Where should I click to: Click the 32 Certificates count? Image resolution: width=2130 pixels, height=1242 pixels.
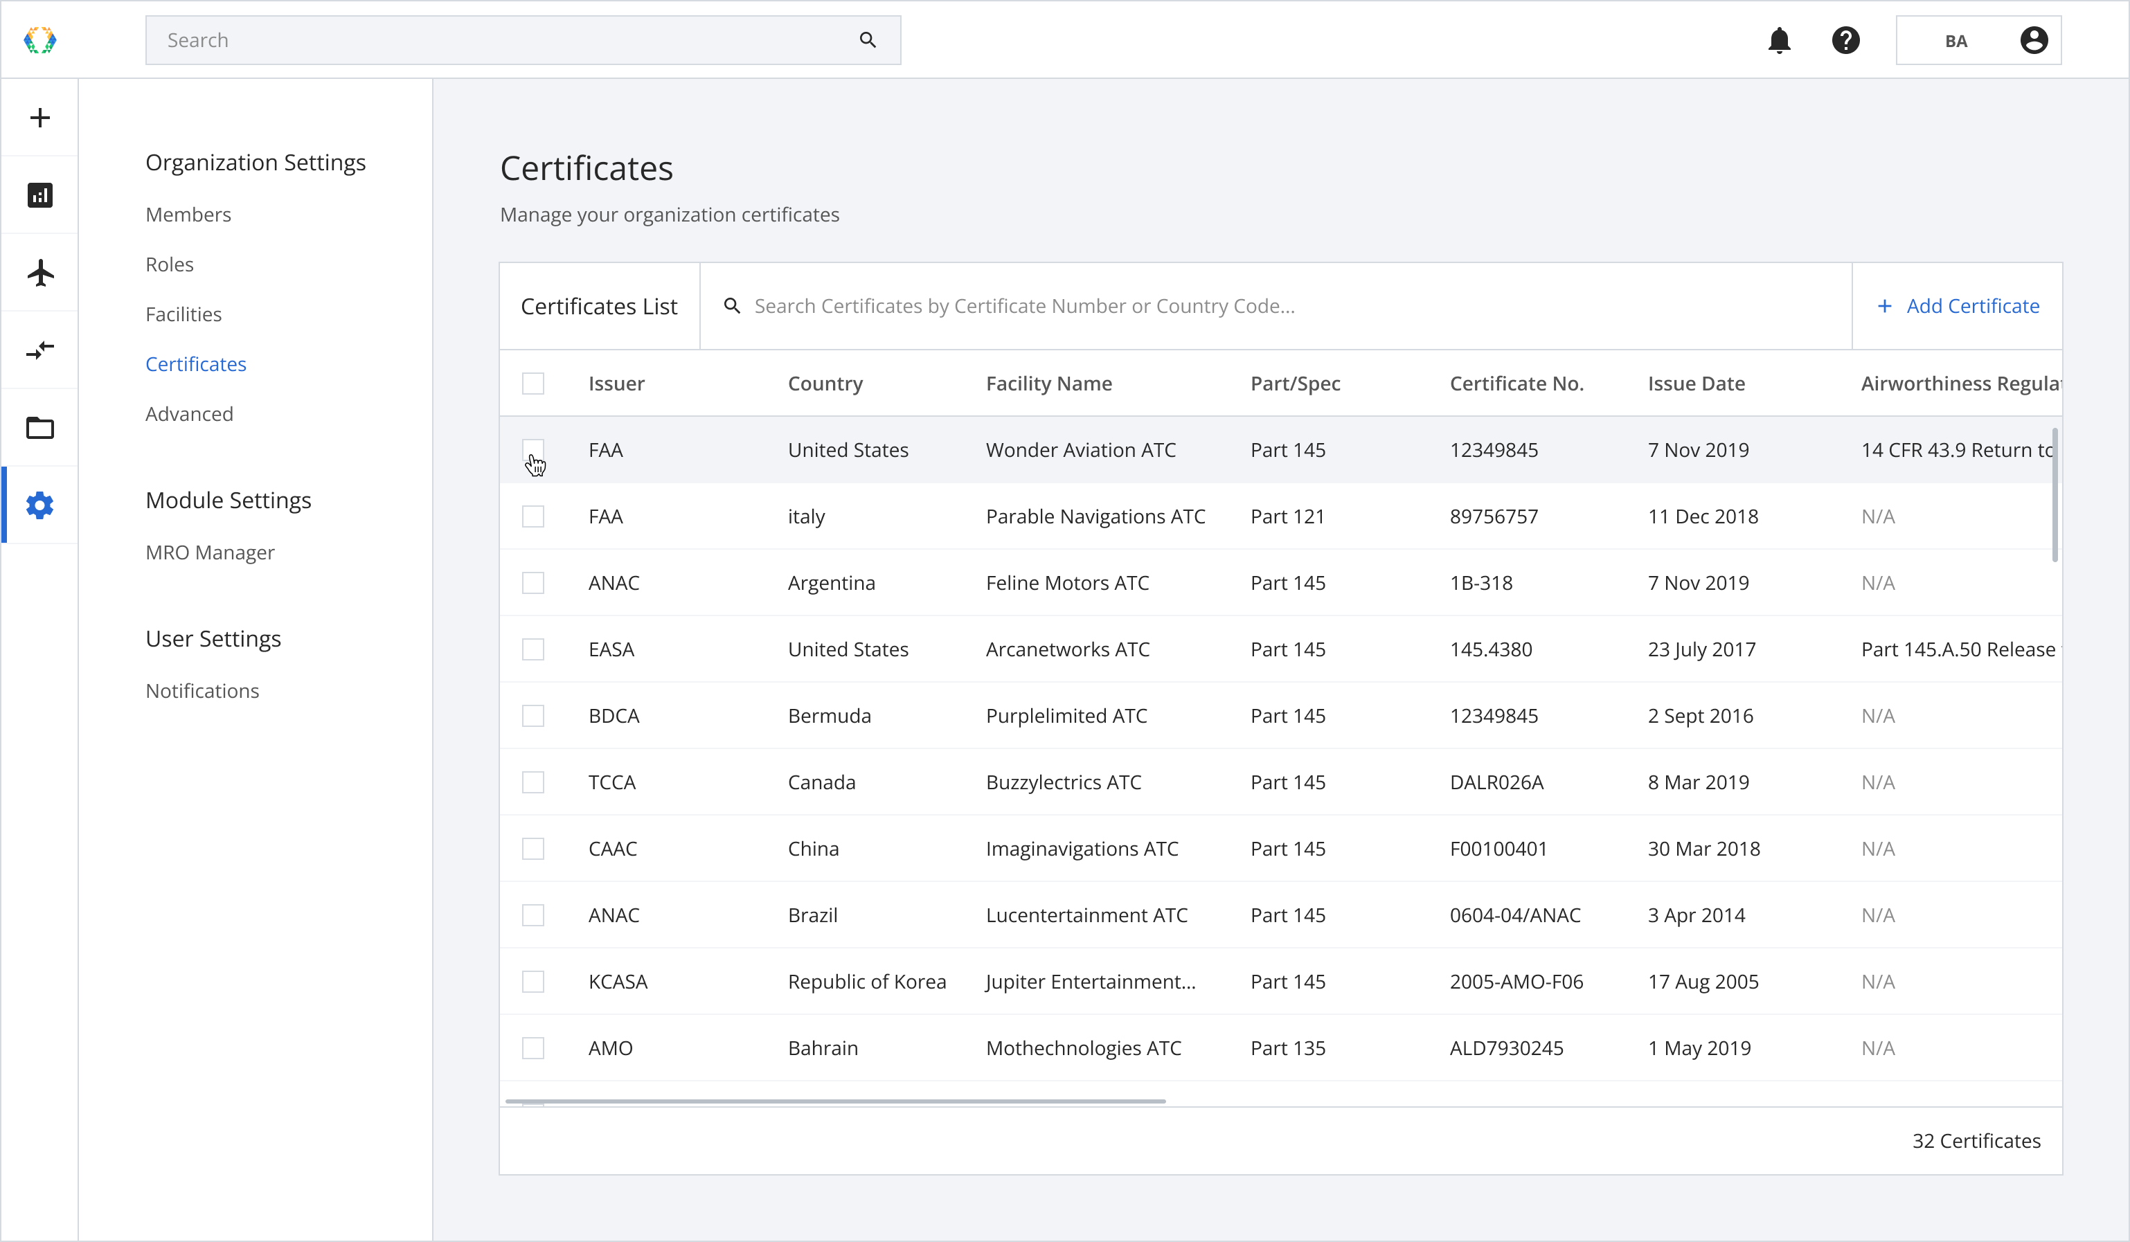(1976, 1141)
